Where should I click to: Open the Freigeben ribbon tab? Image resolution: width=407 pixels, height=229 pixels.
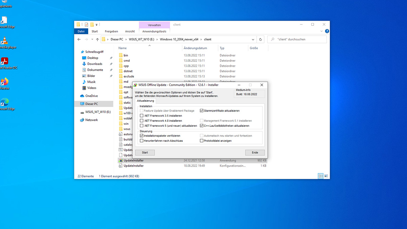(x=111, y=31)
